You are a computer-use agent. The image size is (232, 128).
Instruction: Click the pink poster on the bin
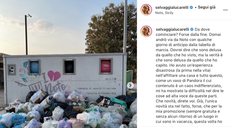pos(106,66)
